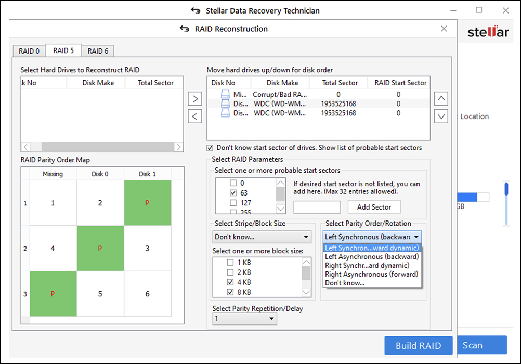Click the custom start sector input field
This screenshot has width=521, height=364.
(317, 207)
